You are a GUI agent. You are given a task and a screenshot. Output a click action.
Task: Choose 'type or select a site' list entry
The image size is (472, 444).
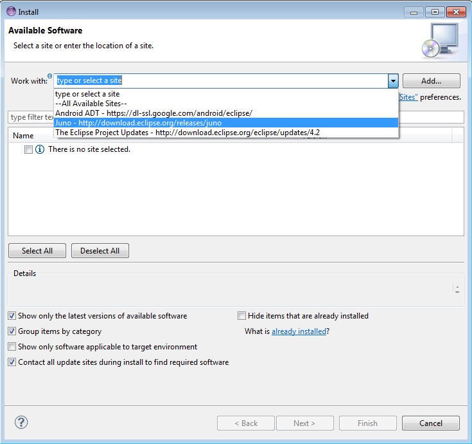point(226,94)
